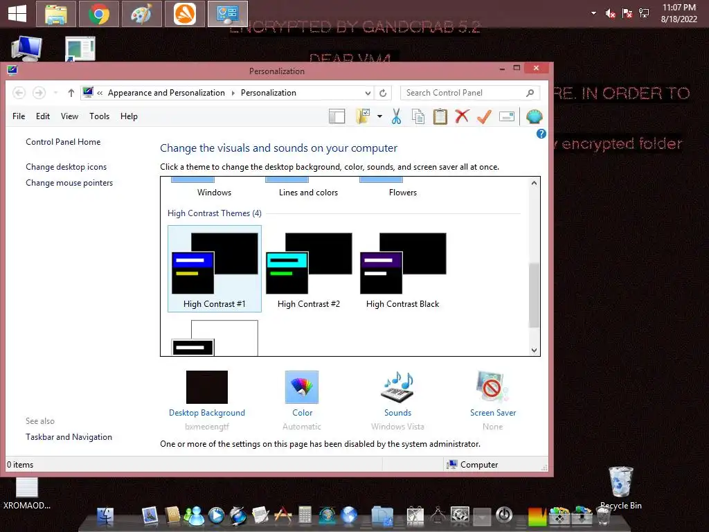Select the High Contrast White theme thumbnail
709x532 pixels.
tap(215, 338)
